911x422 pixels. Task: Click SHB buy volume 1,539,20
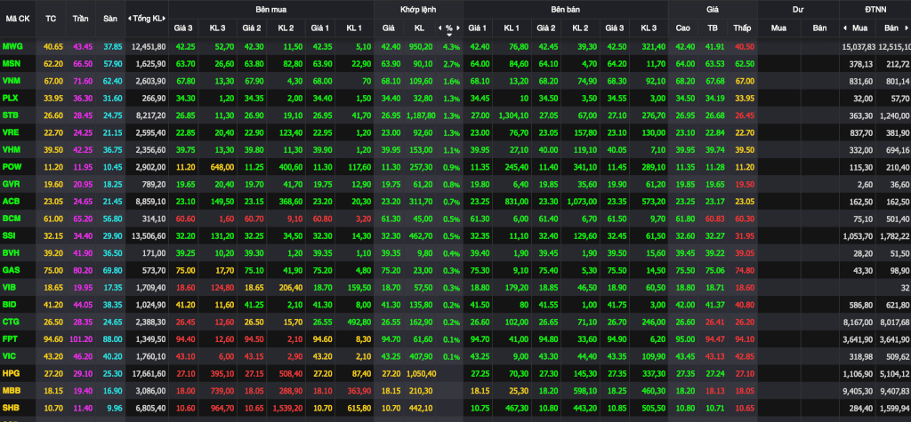pyautogui.click(x=286, y=408)
